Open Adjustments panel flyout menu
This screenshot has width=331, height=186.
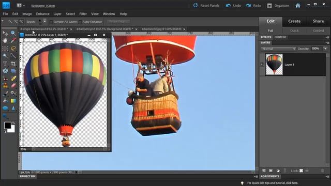[327, 177]
